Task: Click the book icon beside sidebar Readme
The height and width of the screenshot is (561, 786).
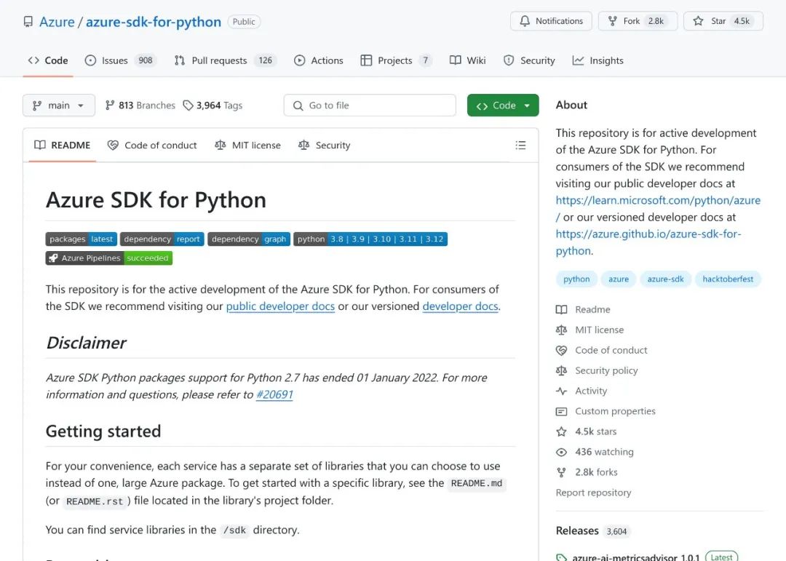Action: coord(561,309)
